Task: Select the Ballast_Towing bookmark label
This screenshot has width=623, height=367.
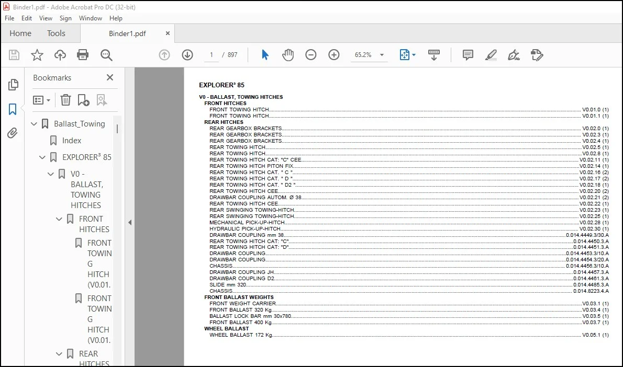Action: (80, 124)
